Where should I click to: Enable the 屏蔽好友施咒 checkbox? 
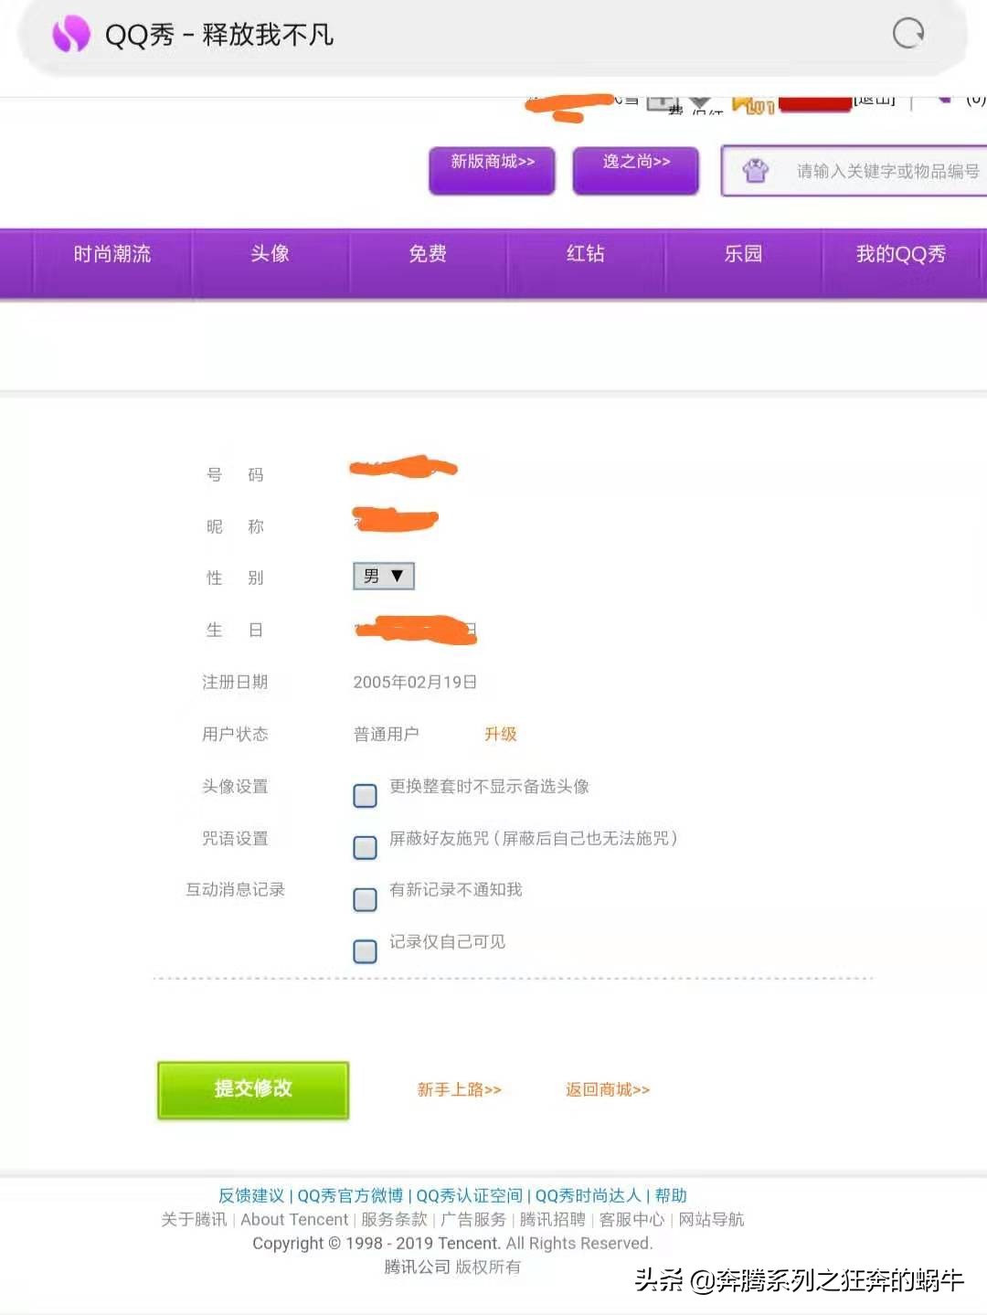coord(365,848)
